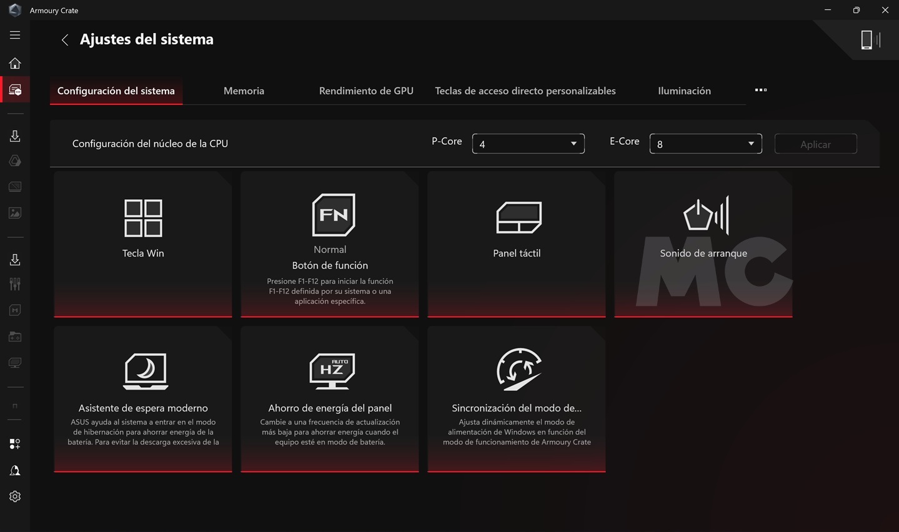Open the GameVisual screen icon in sidebar
Viewport: 899px width, 532px height.
point(15,187)
